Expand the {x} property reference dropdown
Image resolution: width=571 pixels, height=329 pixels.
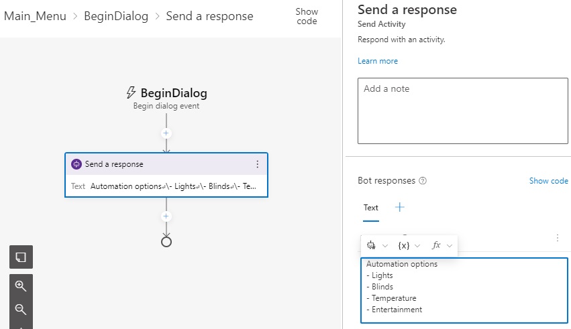click(x=409, y=246)
